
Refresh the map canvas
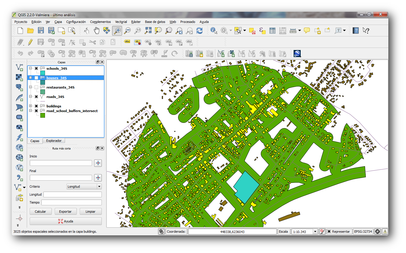(x=199, y=30)
